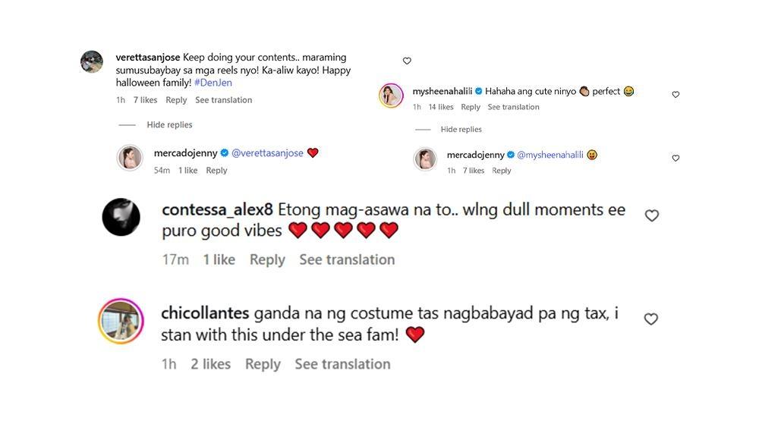Heart the chicollantes comment
This screenshot has height=427, width=759.
pos(650,319)
